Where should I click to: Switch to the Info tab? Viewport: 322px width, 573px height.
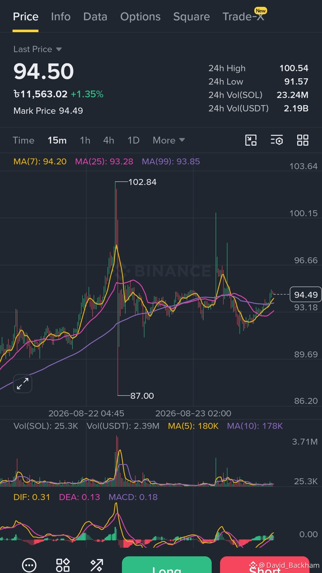(x=61, y=17)
